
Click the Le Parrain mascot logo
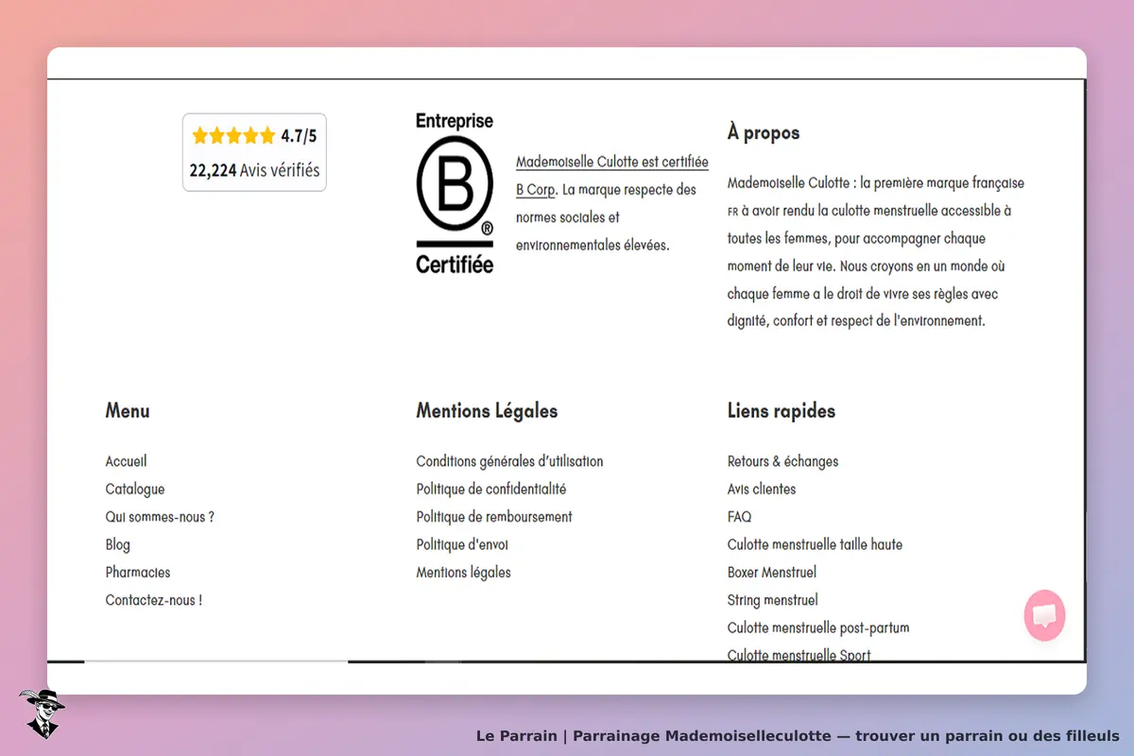coord(42,713)
